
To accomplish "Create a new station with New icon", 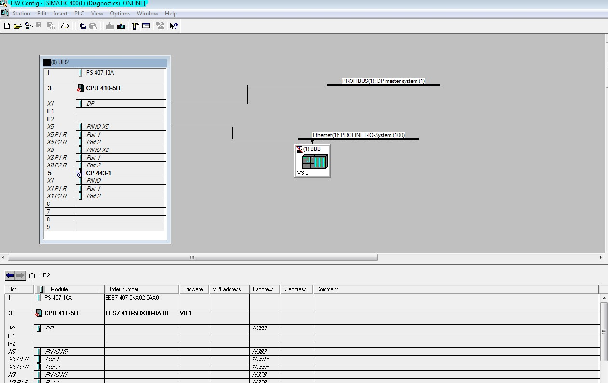I will [7, 26].
